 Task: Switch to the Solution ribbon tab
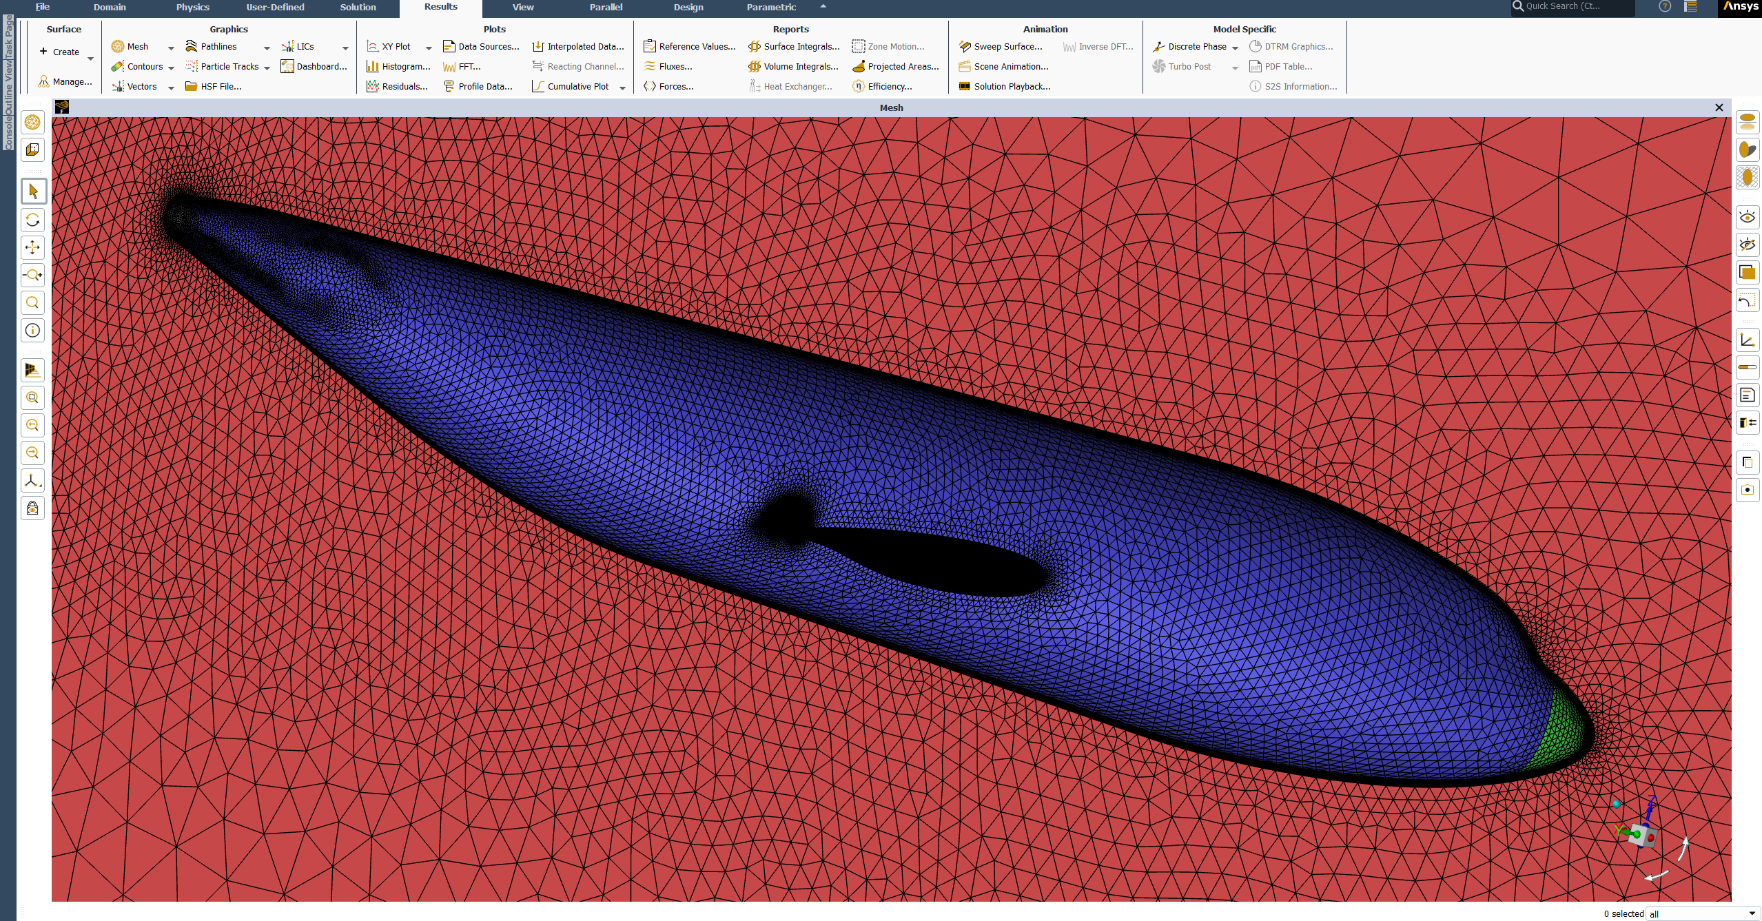(358, 7)
